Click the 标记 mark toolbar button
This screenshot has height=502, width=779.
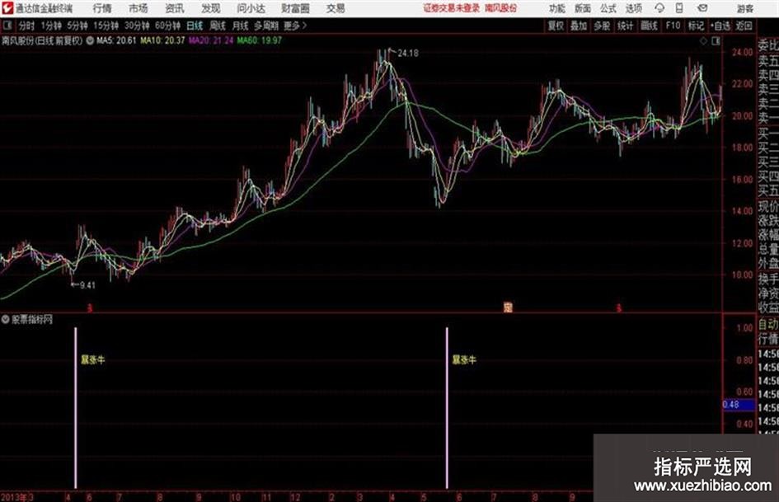pos(696,26)
